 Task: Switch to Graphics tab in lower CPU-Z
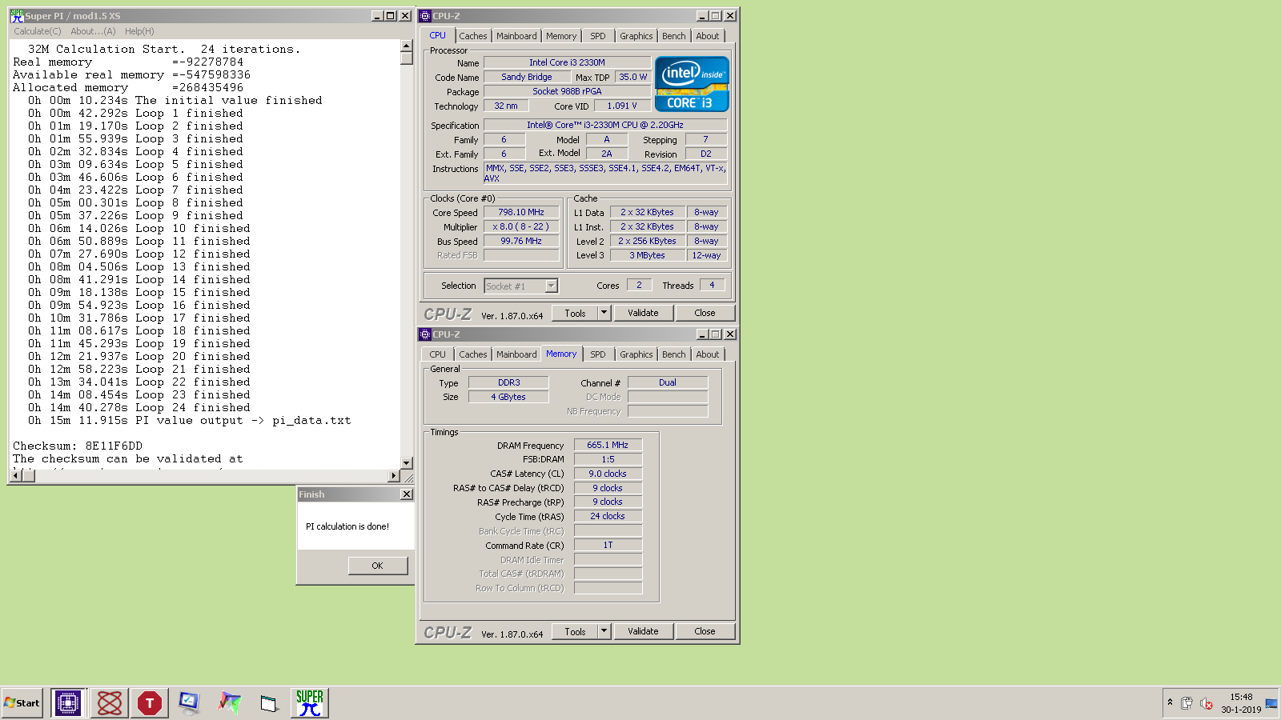pos(636,354)
